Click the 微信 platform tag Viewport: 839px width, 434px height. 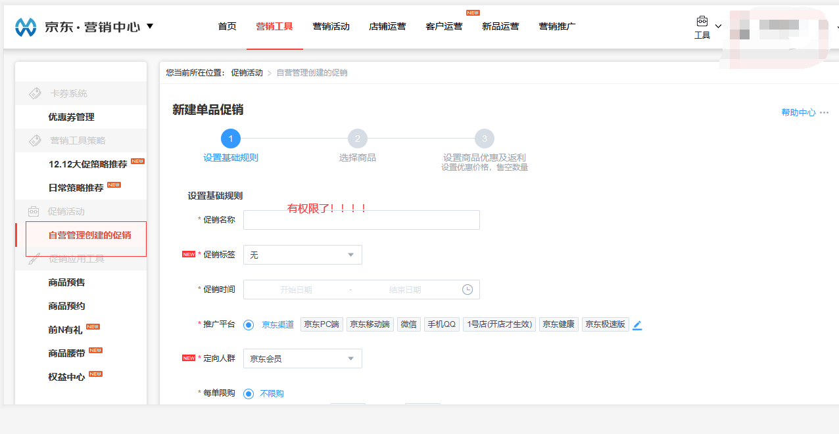click(409, 324)
